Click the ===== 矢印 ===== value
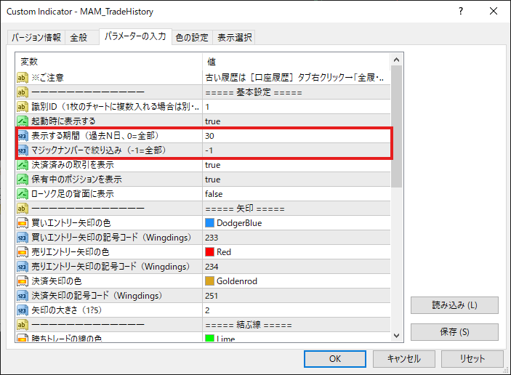Viewport: 511px width, 375px height. pyautogui.click(x=245, y=208)
